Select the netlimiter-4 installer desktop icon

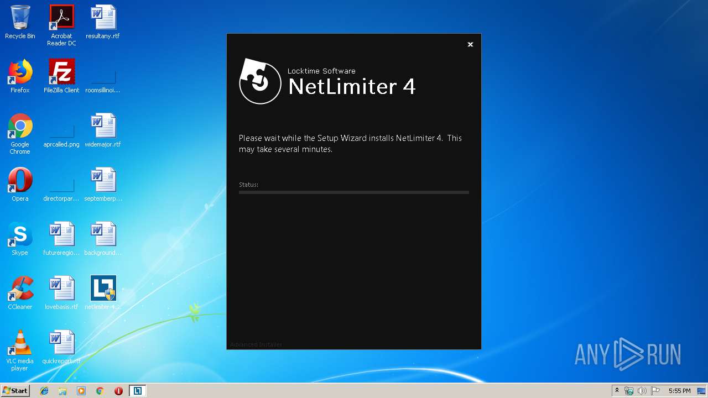coord(103,293)
